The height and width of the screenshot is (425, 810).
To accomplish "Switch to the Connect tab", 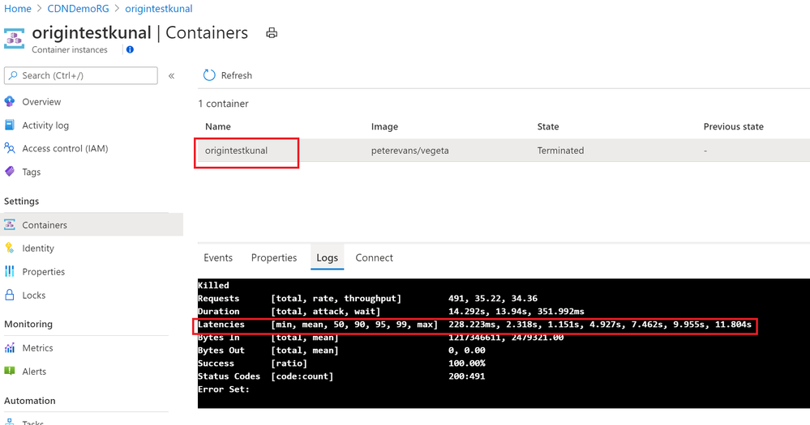I will (374, 257).
